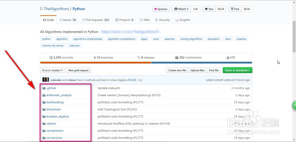This screenshot has height=142, width=296.
Task: Open the .github folder
Action: pos(51,88)
